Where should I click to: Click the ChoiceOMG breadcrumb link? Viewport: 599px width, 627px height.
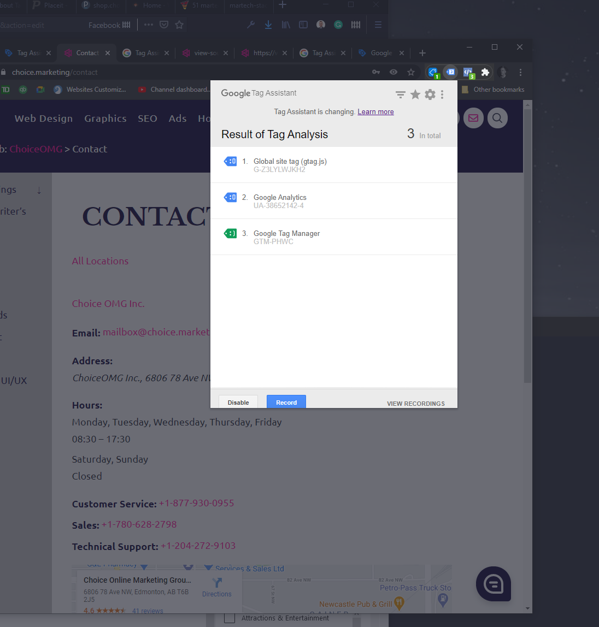[36, 149]
